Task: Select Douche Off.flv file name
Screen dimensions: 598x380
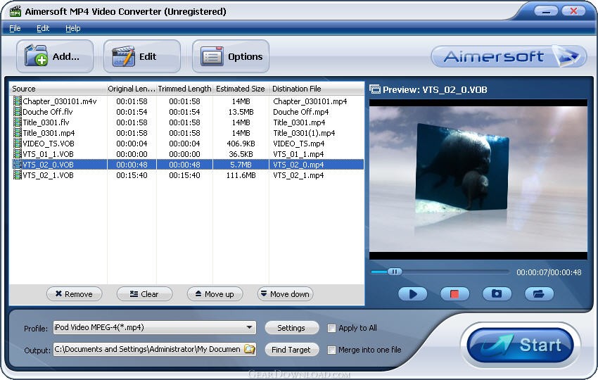Action: [x=48, y=112]
